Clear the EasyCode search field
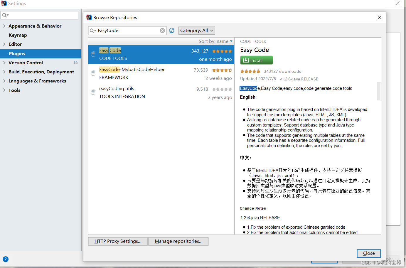The width and height of the screenshot is (406, 268). click(x=162, y=31)
